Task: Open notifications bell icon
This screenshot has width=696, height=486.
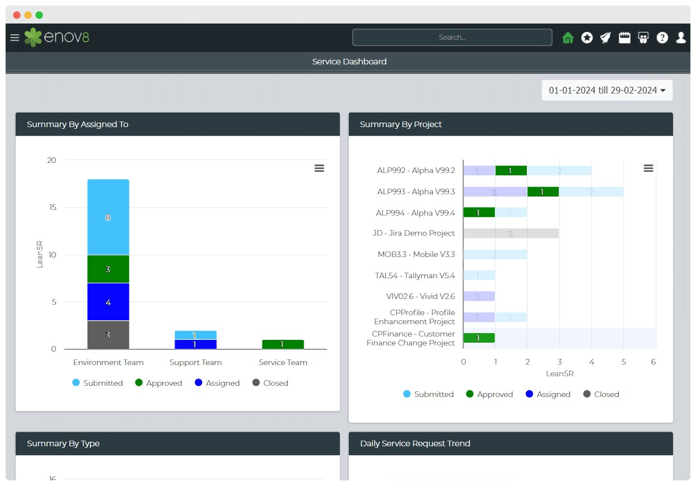Action: tap(605, 38)
